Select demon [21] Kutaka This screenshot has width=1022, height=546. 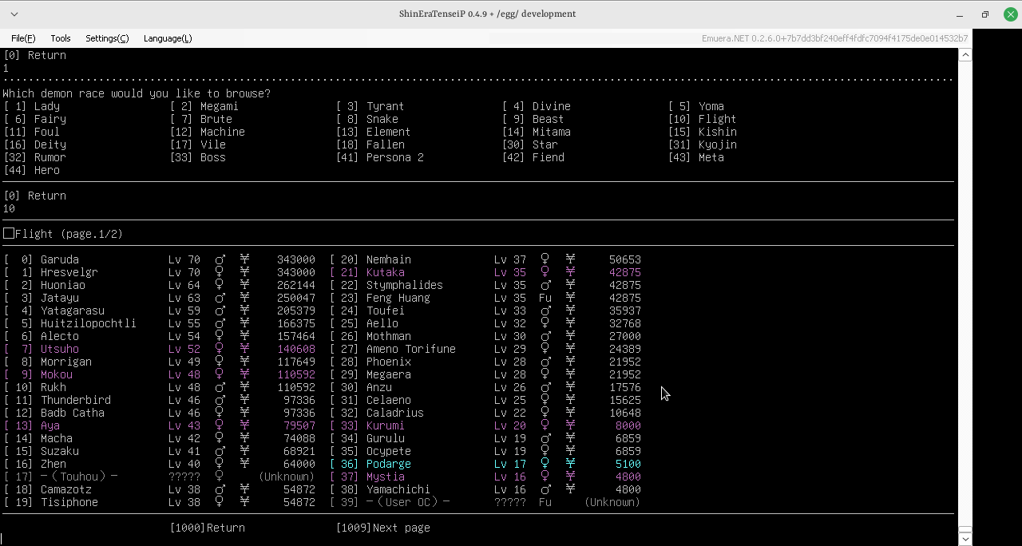click(485, 272)
